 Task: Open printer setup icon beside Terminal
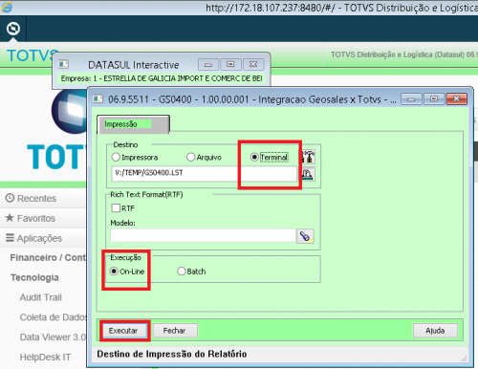[308, 157]
